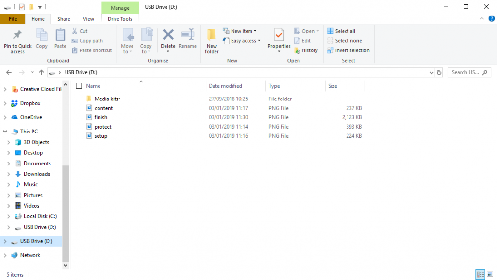Click the Edit ribbon command
Viewport: 497px width, 280px height.
pyautogui.click(x=302, y=41)
